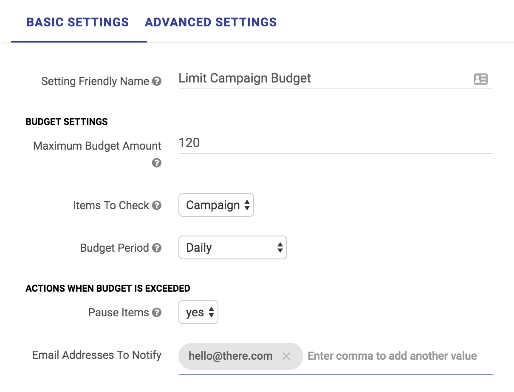Show the Items To Check help tooltip

tap(157, 206)
